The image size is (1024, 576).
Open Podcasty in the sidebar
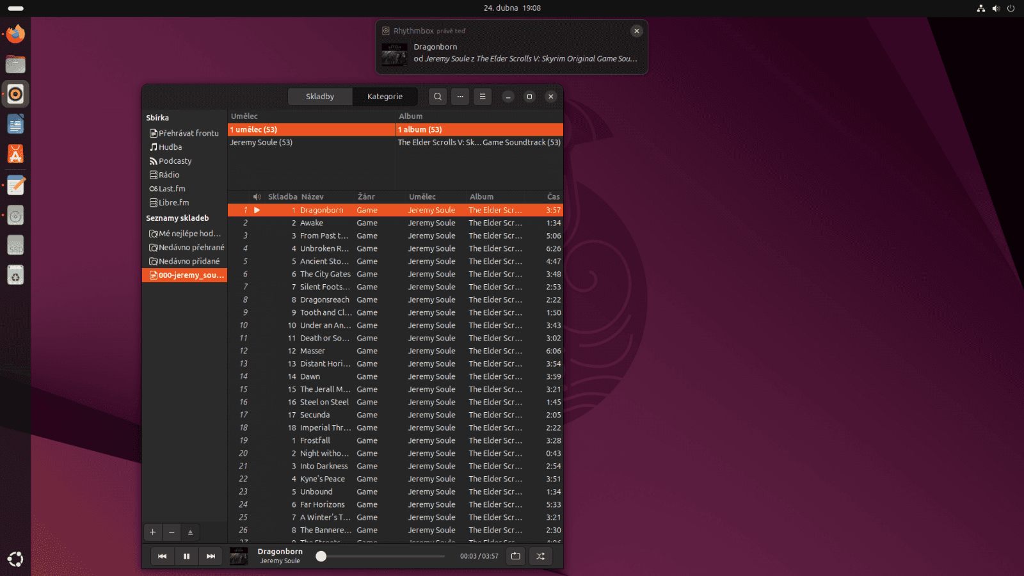coord(174,161)
